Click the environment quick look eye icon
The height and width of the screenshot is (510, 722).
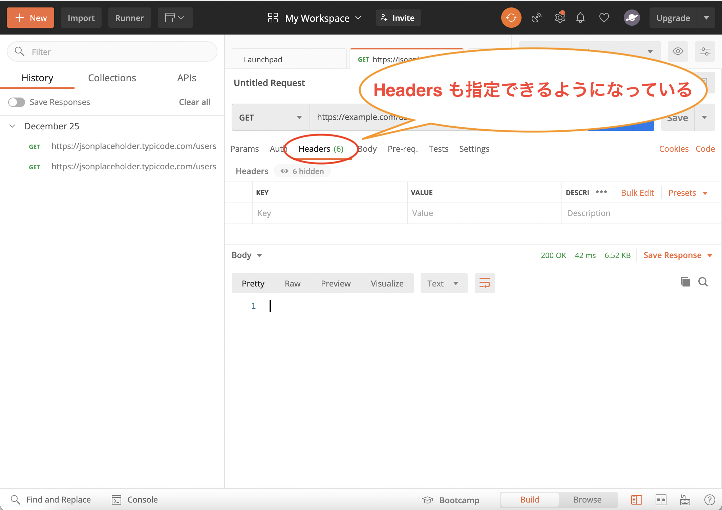pos(678,51)
